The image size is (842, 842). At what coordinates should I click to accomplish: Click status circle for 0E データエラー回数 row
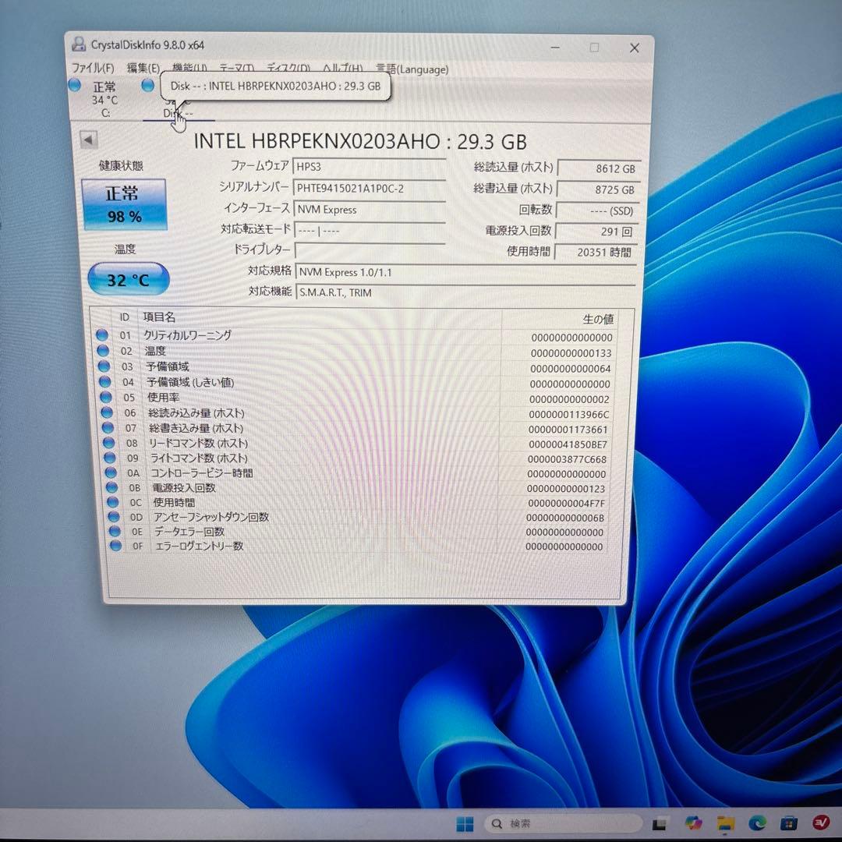(x=115, y=531)
